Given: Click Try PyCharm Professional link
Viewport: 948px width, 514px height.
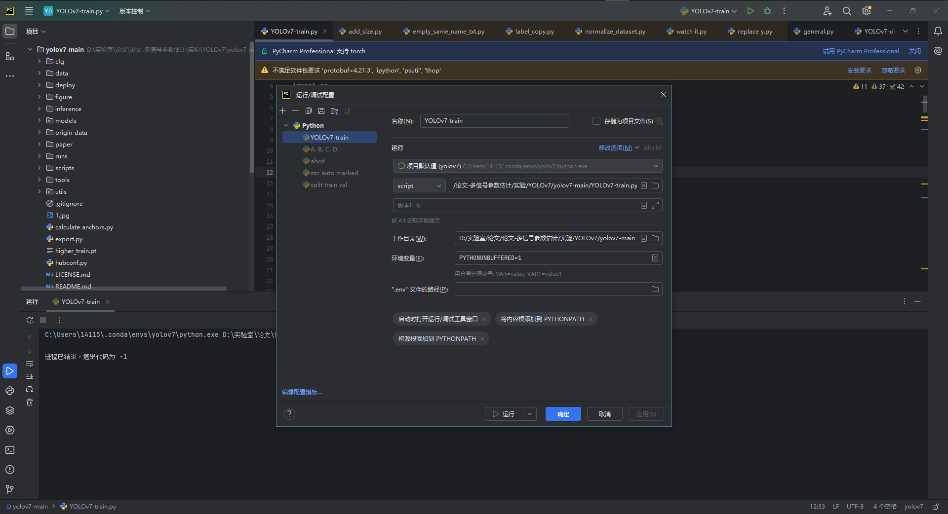Looking at the screenshot, I should 861,51.
